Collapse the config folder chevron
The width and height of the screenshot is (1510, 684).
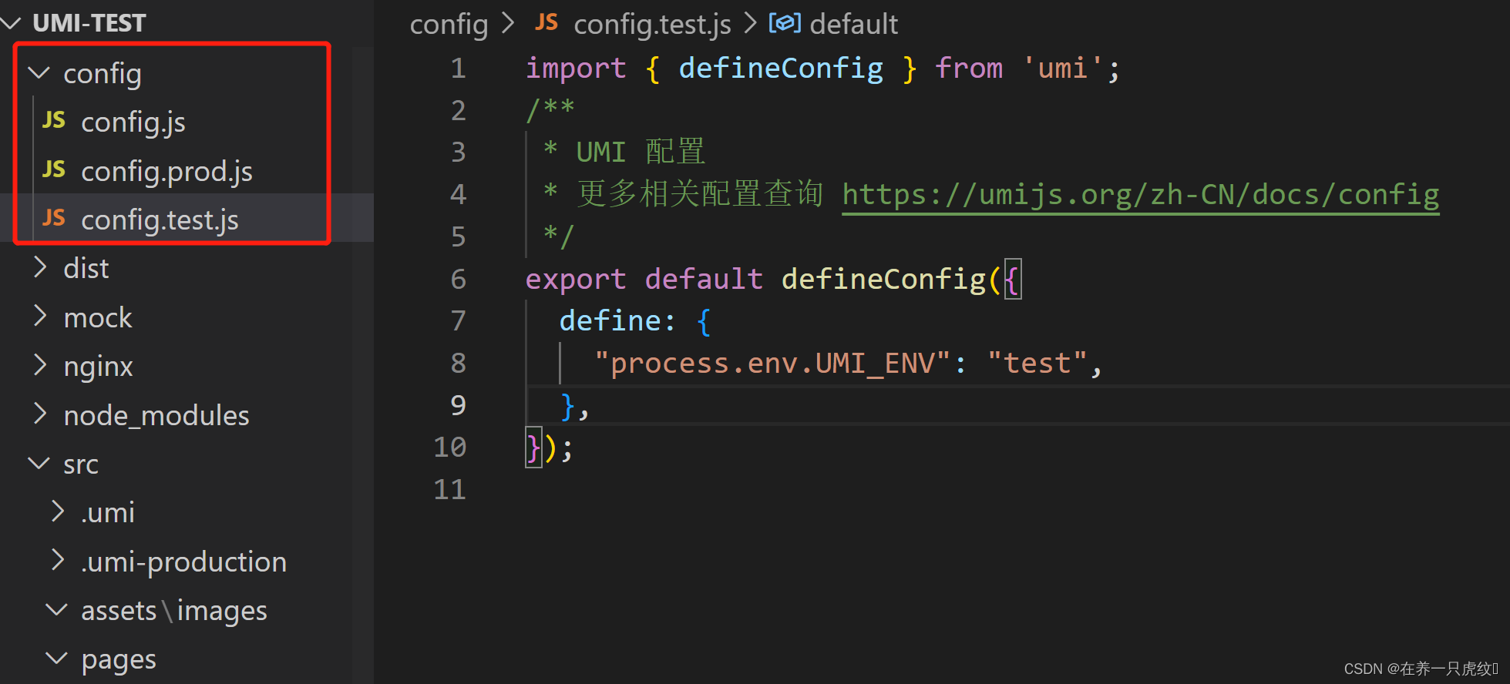(39, 73)
